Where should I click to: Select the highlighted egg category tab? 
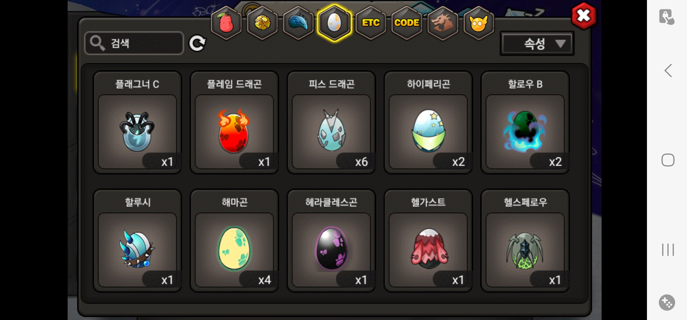coord(334,23)
